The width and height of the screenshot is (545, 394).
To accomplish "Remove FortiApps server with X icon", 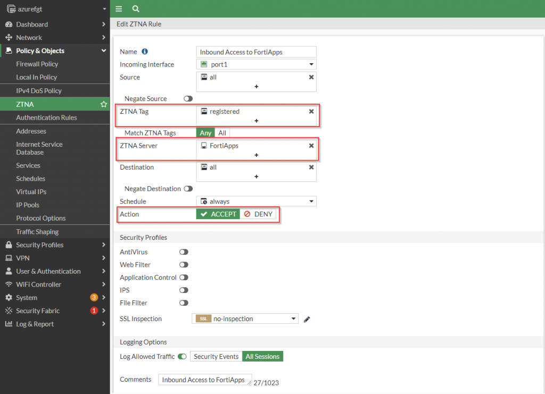I will pyautogui.click(x=311, y=146).
